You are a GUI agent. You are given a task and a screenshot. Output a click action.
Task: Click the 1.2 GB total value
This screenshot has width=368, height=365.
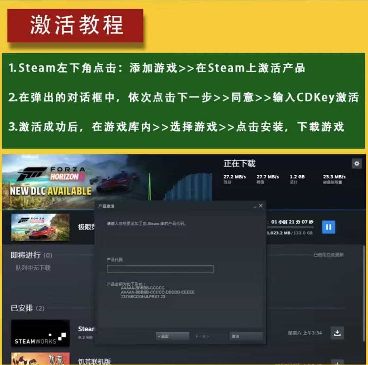297,177
